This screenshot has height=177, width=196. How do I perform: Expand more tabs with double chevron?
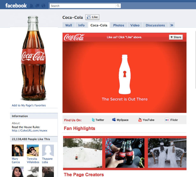pos(172,25)
